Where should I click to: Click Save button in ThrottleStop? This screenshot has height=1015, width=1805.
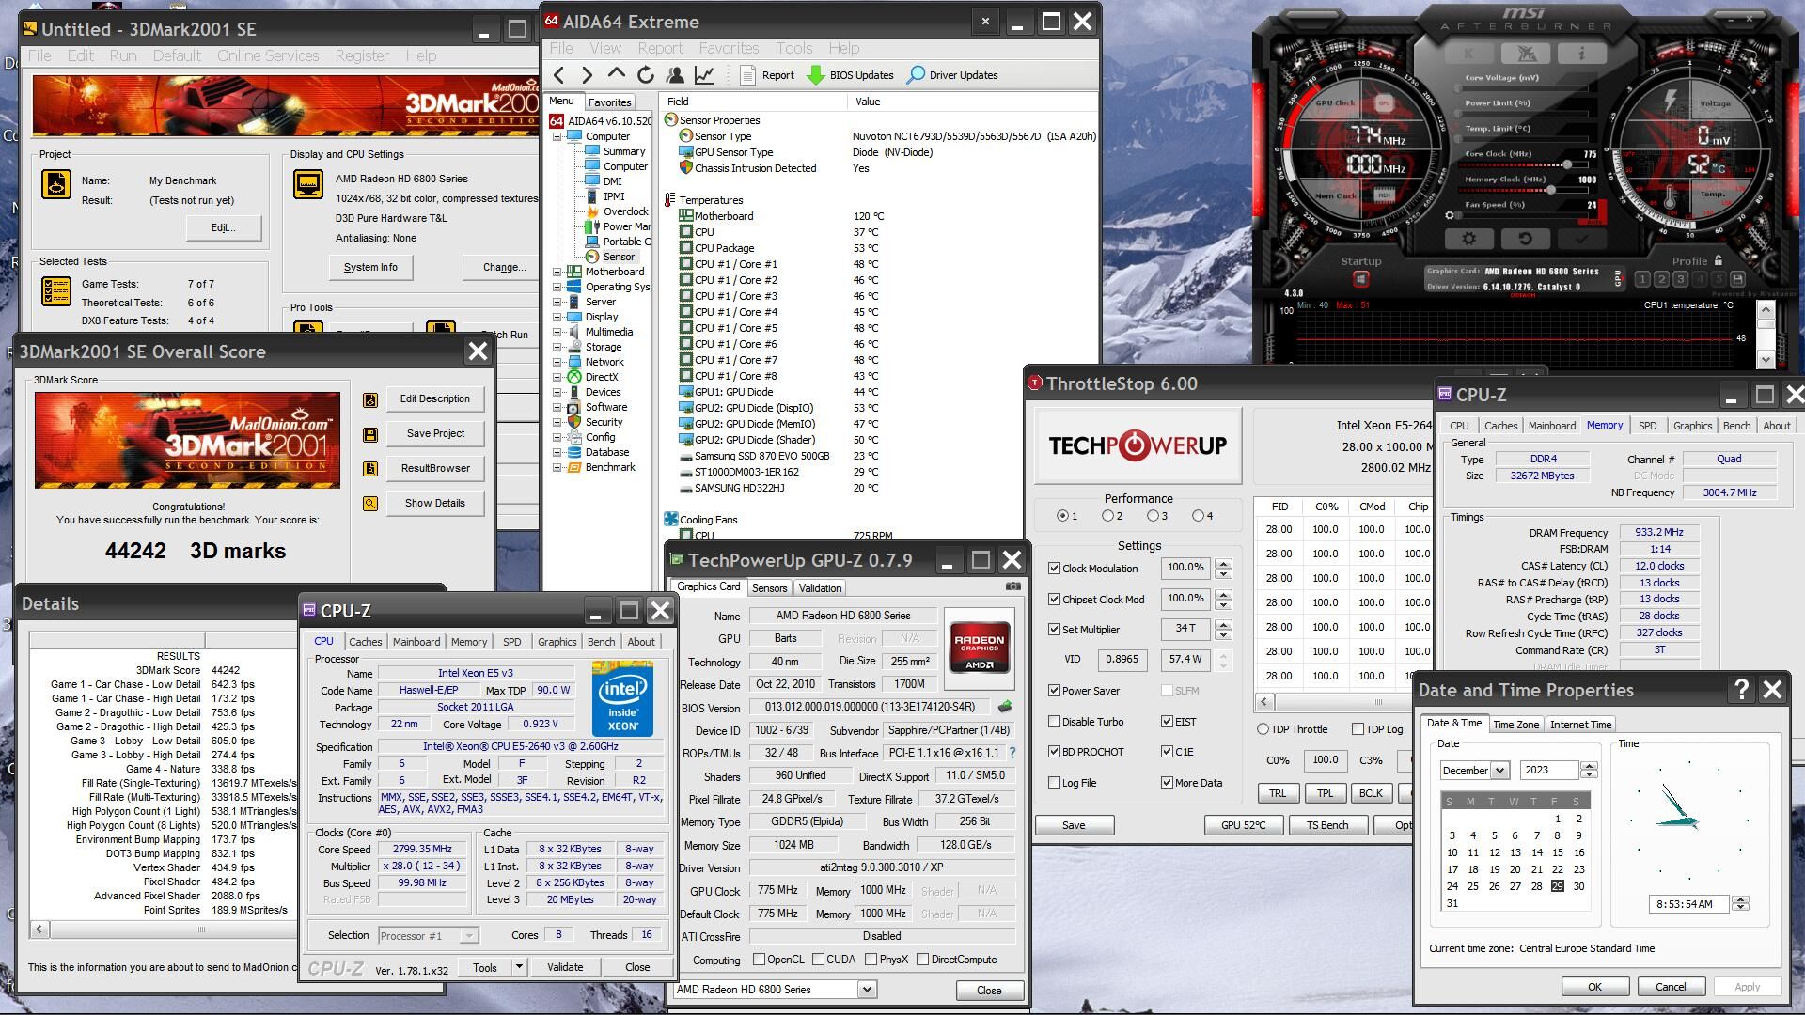coord(1075,825)
